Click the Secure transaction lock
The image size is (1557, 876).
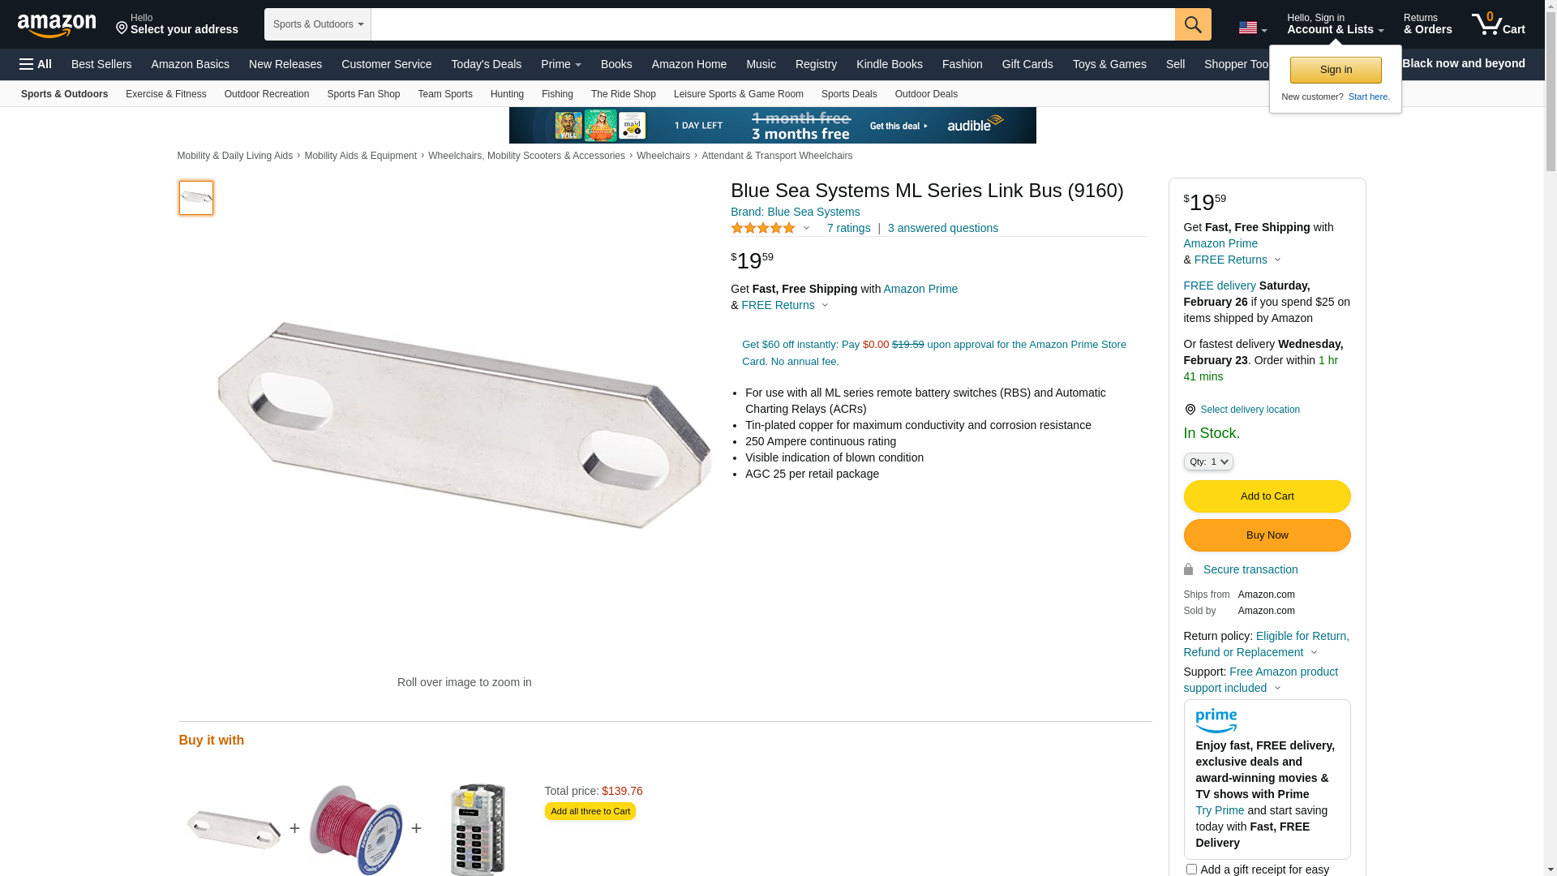tap(1188, 569)
